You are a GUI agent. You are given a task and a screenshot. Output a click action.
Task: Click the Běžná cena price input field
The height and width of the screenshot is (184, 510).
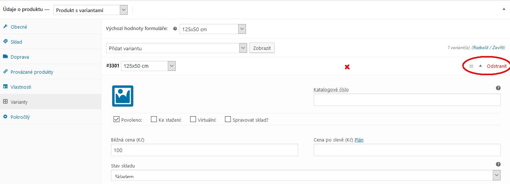[x=204, y=150]
